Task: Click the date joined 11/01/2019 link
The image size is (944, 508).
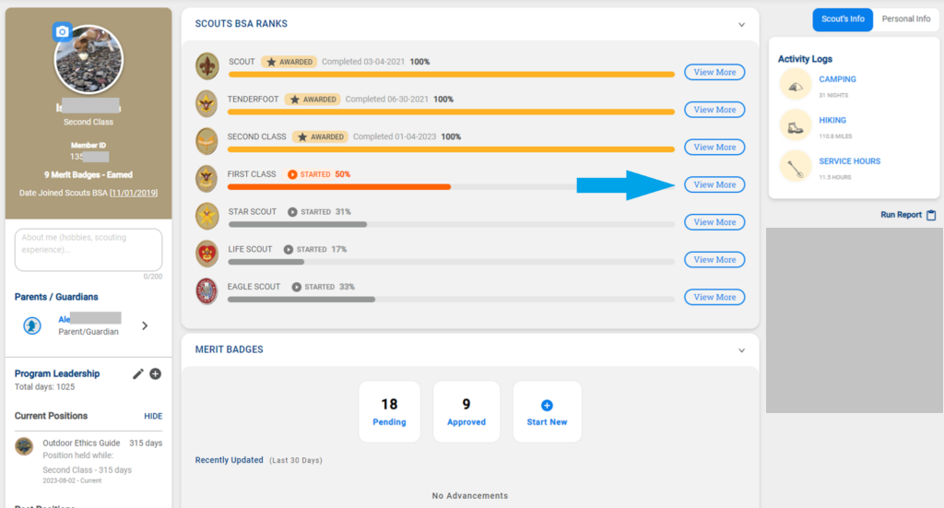Action: 134,194
